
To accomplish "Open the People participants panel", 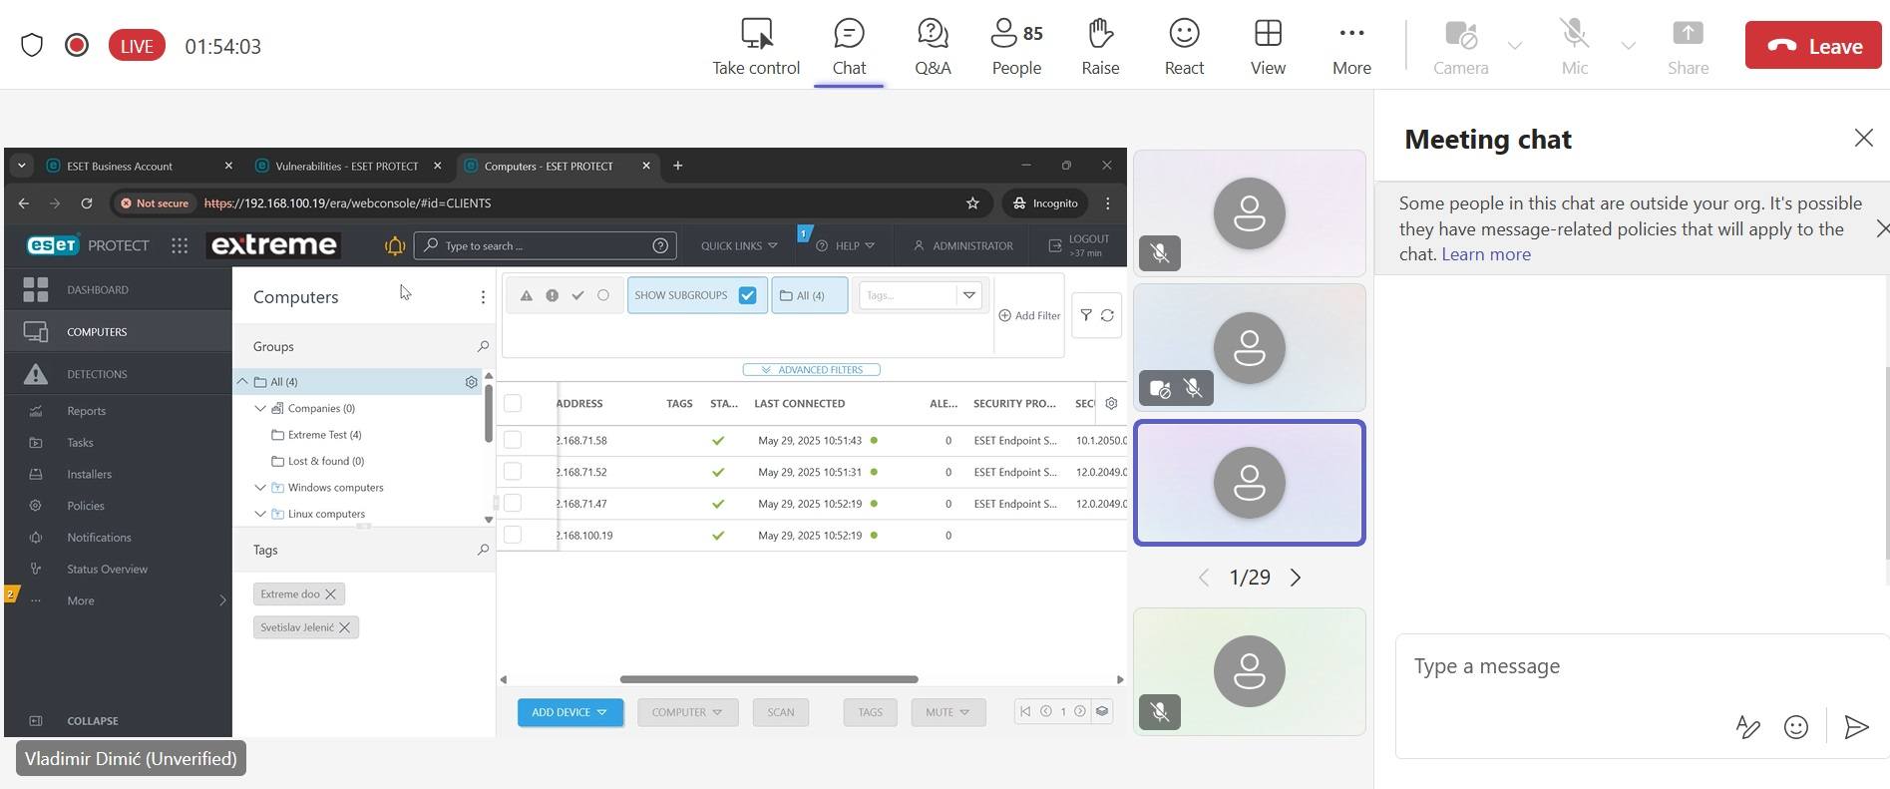I will [x=1016, y=46].
